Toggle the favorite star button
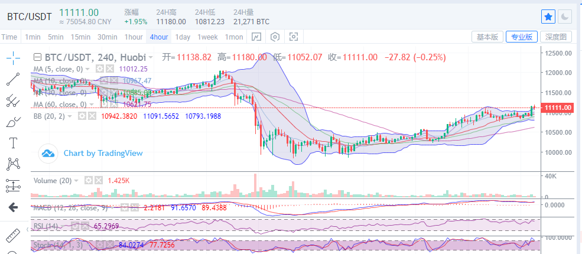 point(548,17)
